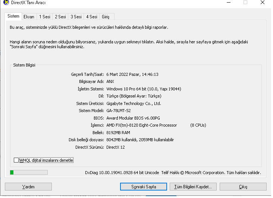This screenshot has width=273, height=198.
Task: Click the green loading progress bar
Action: coord(29,173)
